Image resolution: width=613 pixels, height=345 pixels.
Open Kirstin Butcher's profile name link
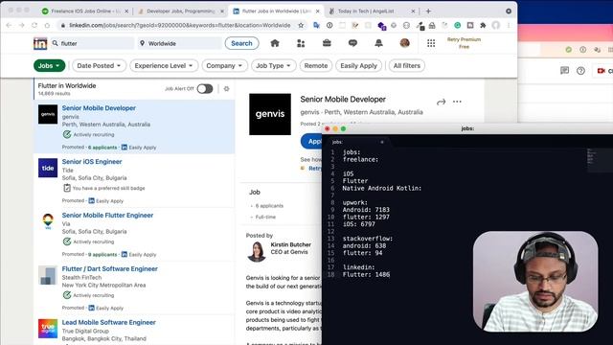(291, 244)
